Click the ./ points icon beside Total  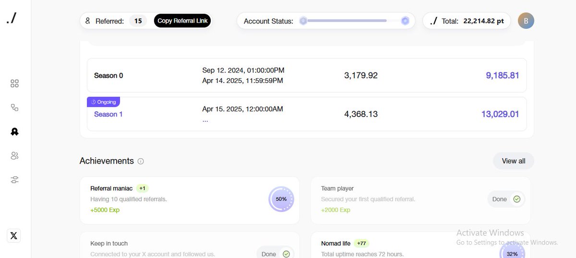pyautogui.click(x=433, y=21)
